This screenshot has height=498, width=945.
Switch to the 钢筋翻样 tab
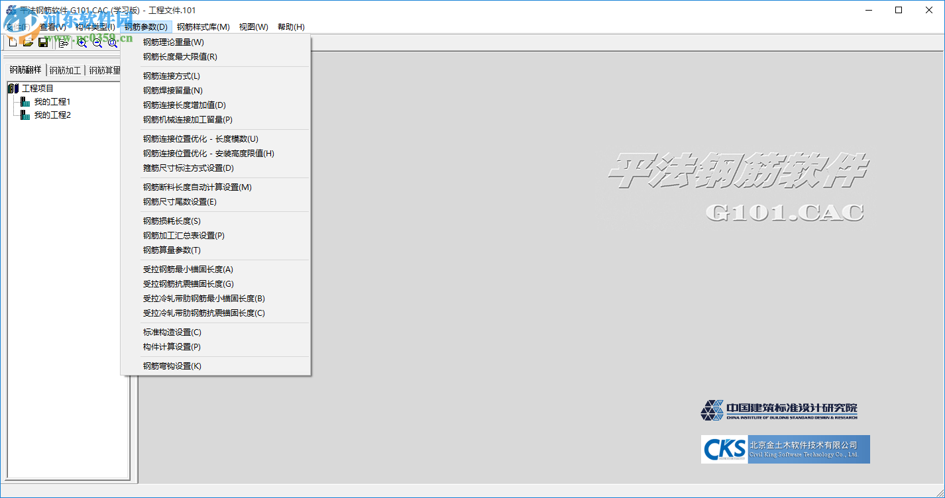click(25, 70)
